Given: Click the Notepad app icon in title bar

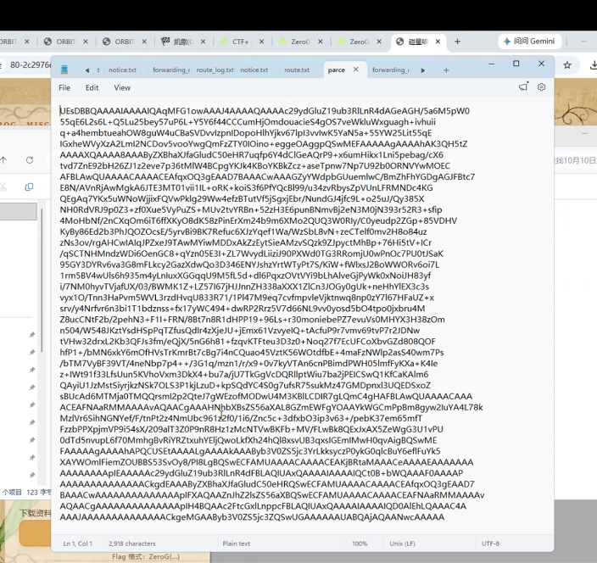Looking at the screenshot, I should (x=64, y=70).
